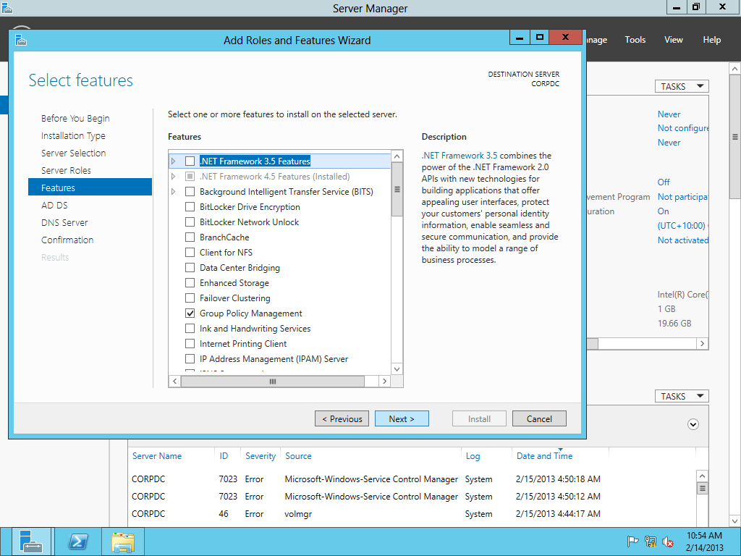Image resolution: width=741 pixels, height=556 pixels.
Task: Click the properties panel scroll right arrow
Action: pyautogui.click(x=702, y=344)
